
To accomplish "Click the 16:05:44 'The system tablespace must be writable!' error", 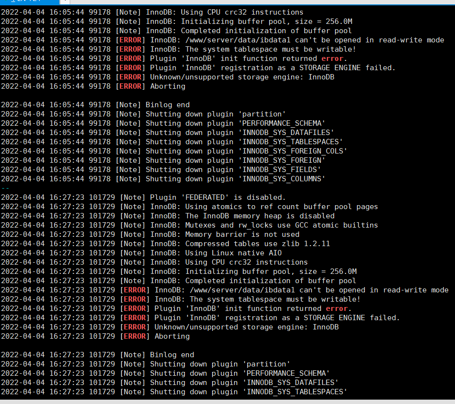I will click(x=178, y=49).
